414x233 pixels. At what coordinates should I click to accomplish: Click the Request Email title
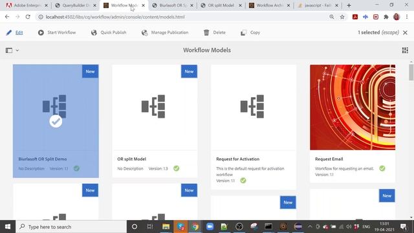(x=329, y=159)
